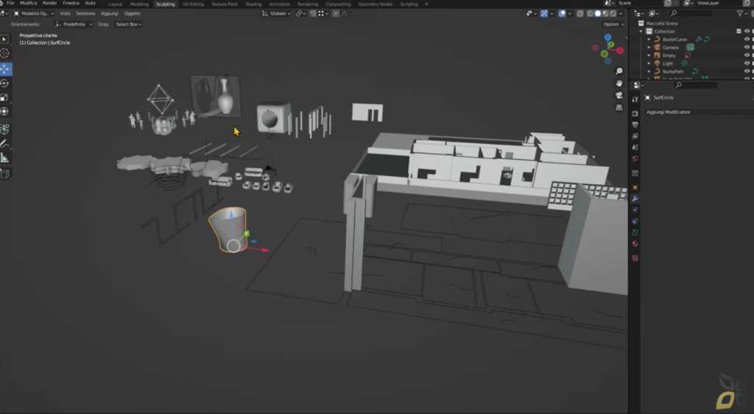Toggle viewport overlays display

(562, 13)
